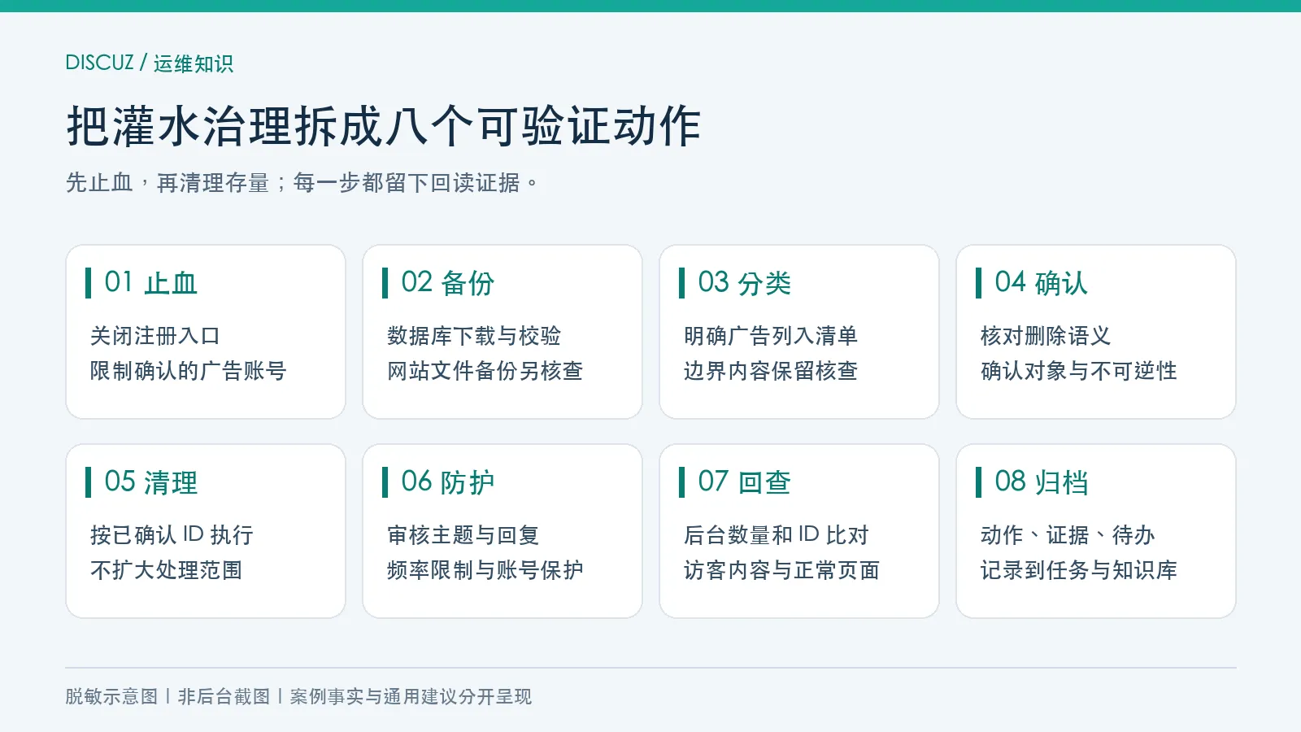Click the text "确认对象与不可逆性"

tap(1078, 371)
